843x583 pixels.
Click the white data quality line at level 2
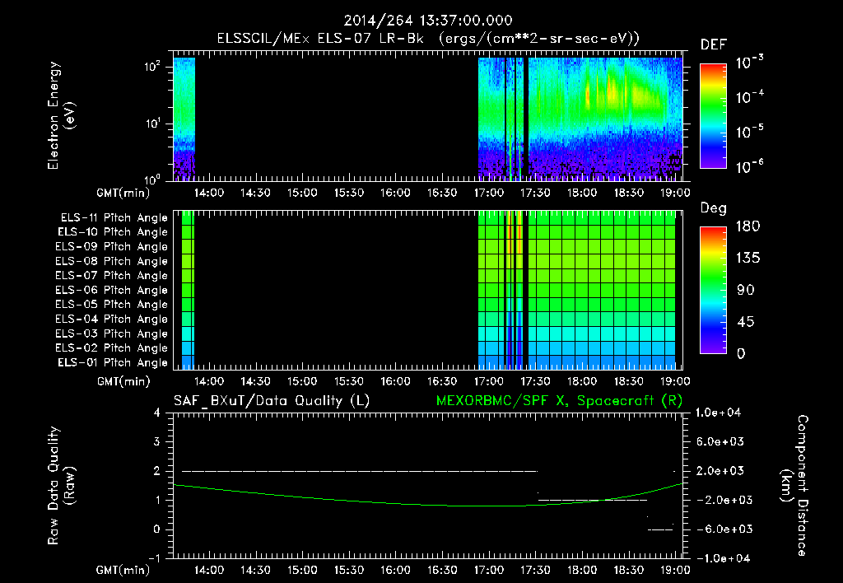tap(359, 471)
